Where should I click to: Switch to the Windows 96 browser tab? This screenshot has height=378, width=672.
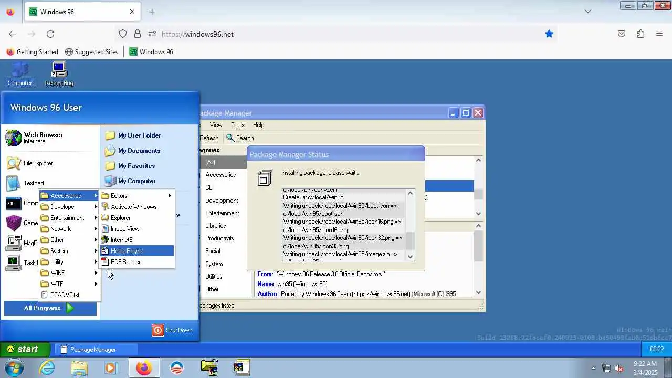point(82,12)
